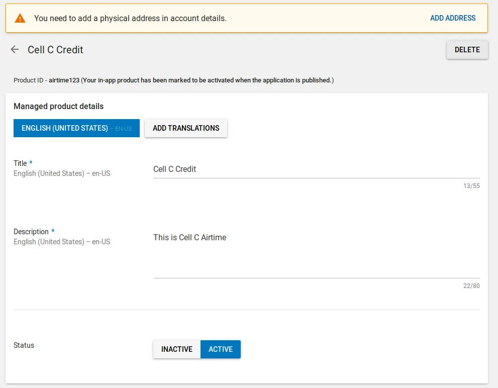Click the ADD TRANSLATIONS button
498x388 pixels.
click(x=186, y=128)
